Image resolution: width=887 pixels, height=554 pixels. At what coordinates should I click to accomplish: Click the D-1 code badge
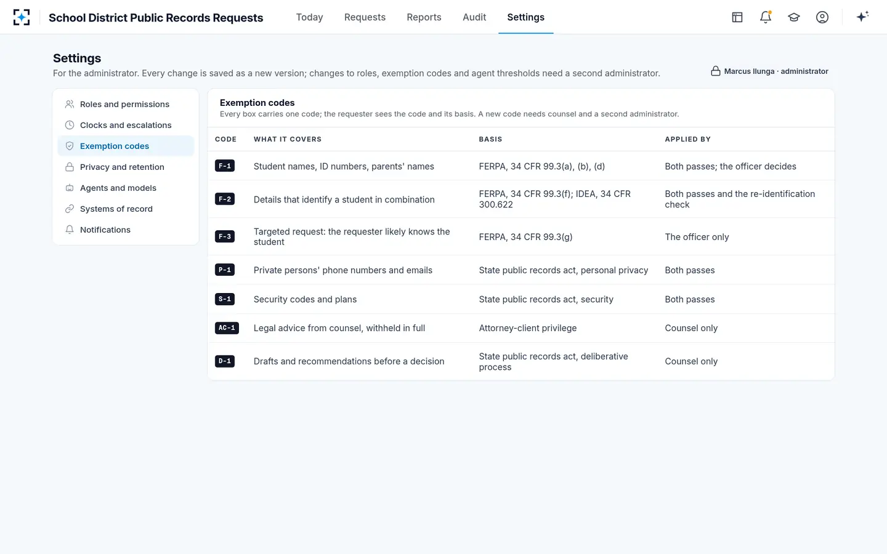click(x=225, y=361)
